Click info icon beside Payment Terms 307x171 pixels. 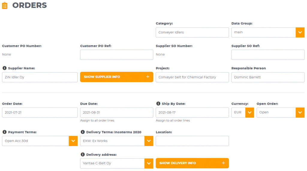pyautogui.click(x=4, y=132)
